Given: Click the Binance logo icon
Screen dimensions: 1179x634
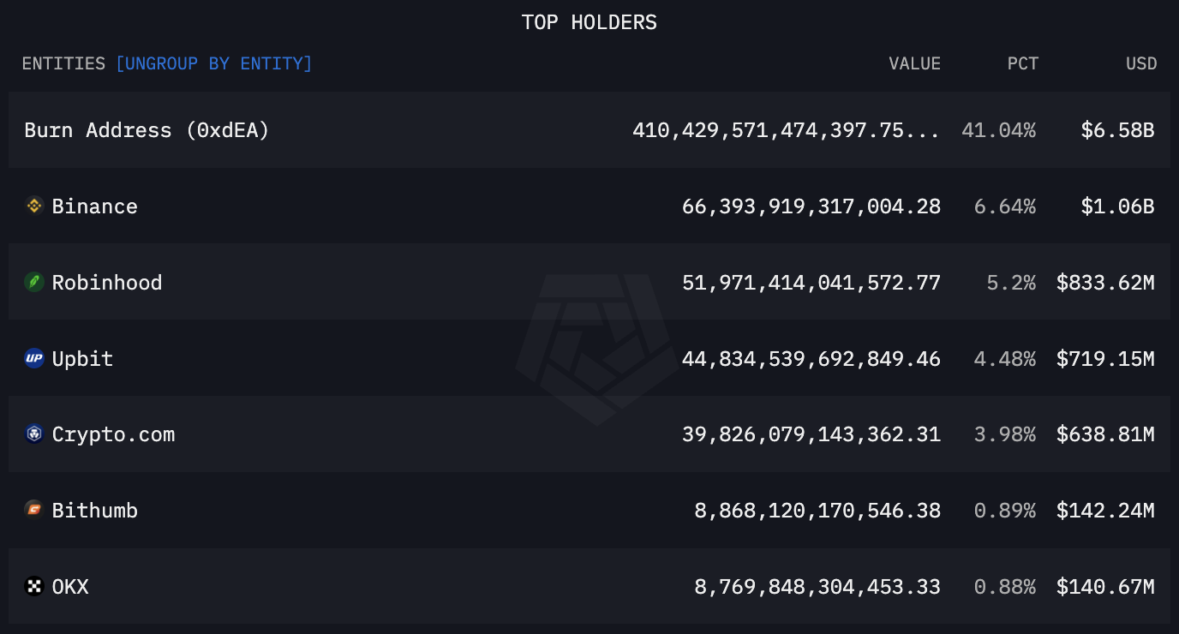Looking at the screenshot, I should pos(34,206).
